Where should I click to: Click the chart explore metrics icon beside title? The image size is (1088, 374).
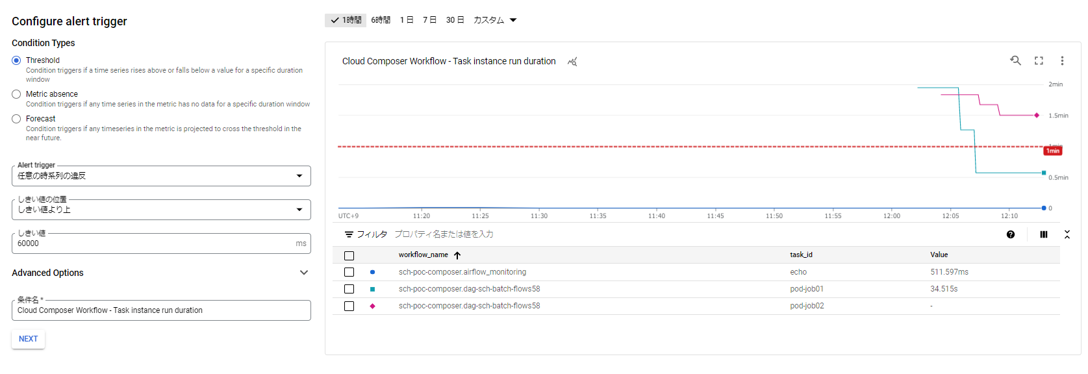[x=572, y=62]
